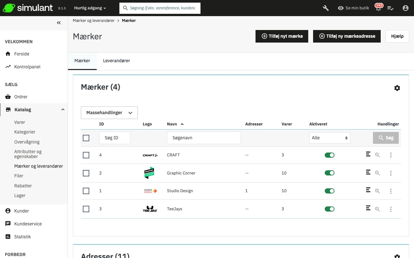Image resolution: width=414 pixels, height=258 pixels.
Task: Open Kategorier in the Katalog menu
Action: [x=25, y=132]
